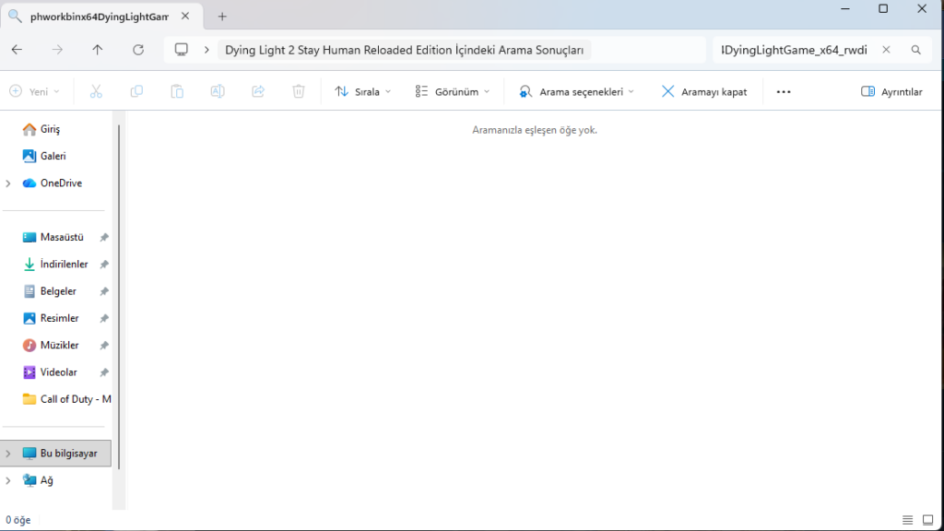944x531 pixels.
Task: Select the phworkbinx64DyingLightGame tab
Action: pos(100,17)
